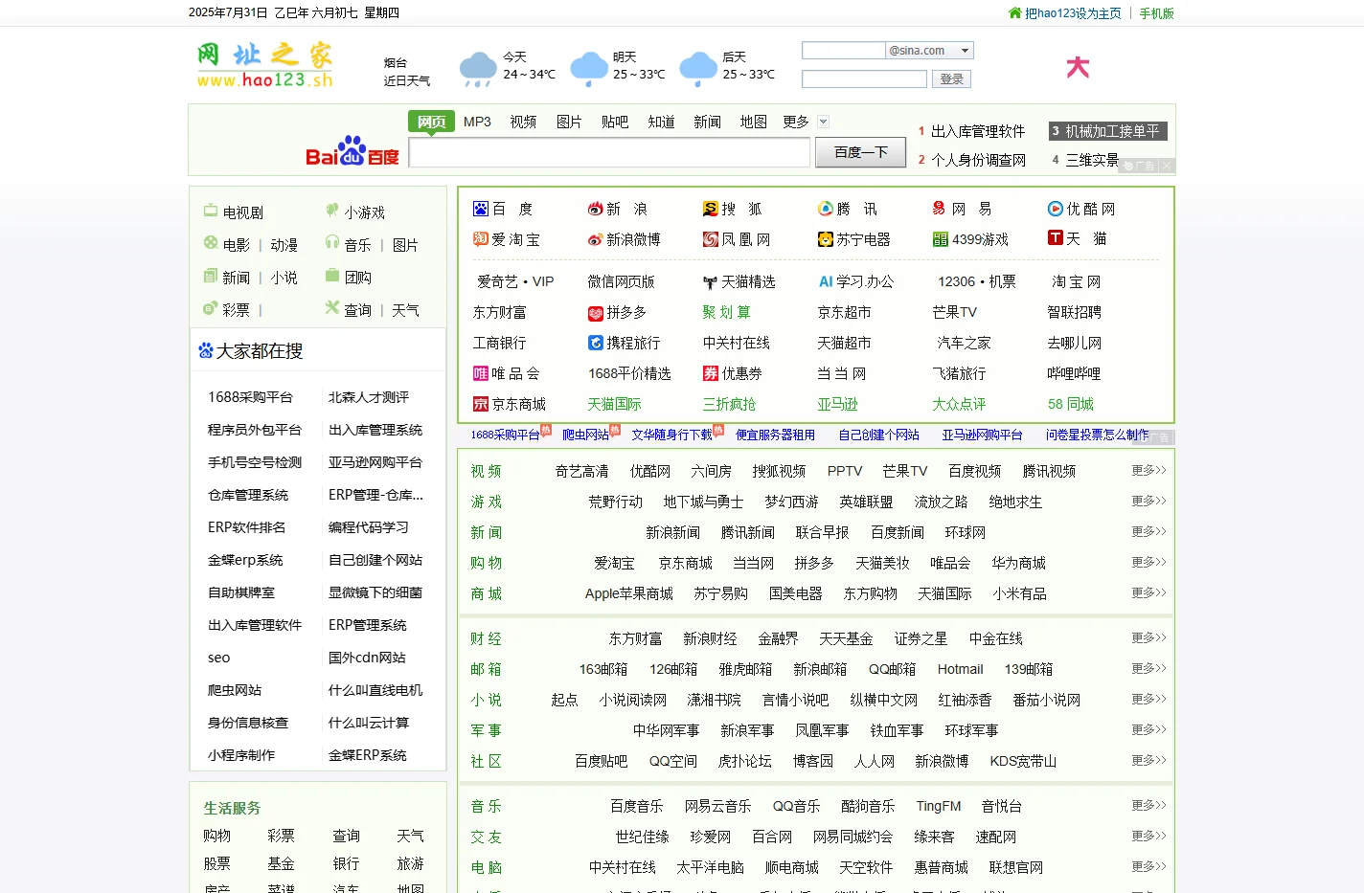Screen dimensions: 1364x893
Task: Open the 哔哩哔哩 link
Action: 1074,373
